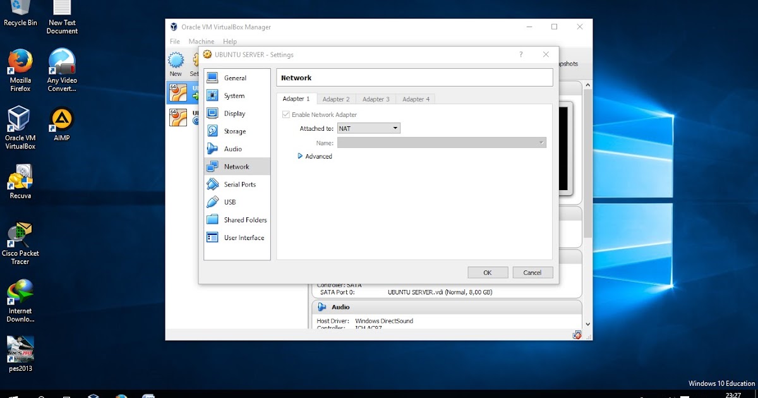This screenshot has width=758, height=398.
Task: Launch Recuva from the desktop
Action: [20, 182]
